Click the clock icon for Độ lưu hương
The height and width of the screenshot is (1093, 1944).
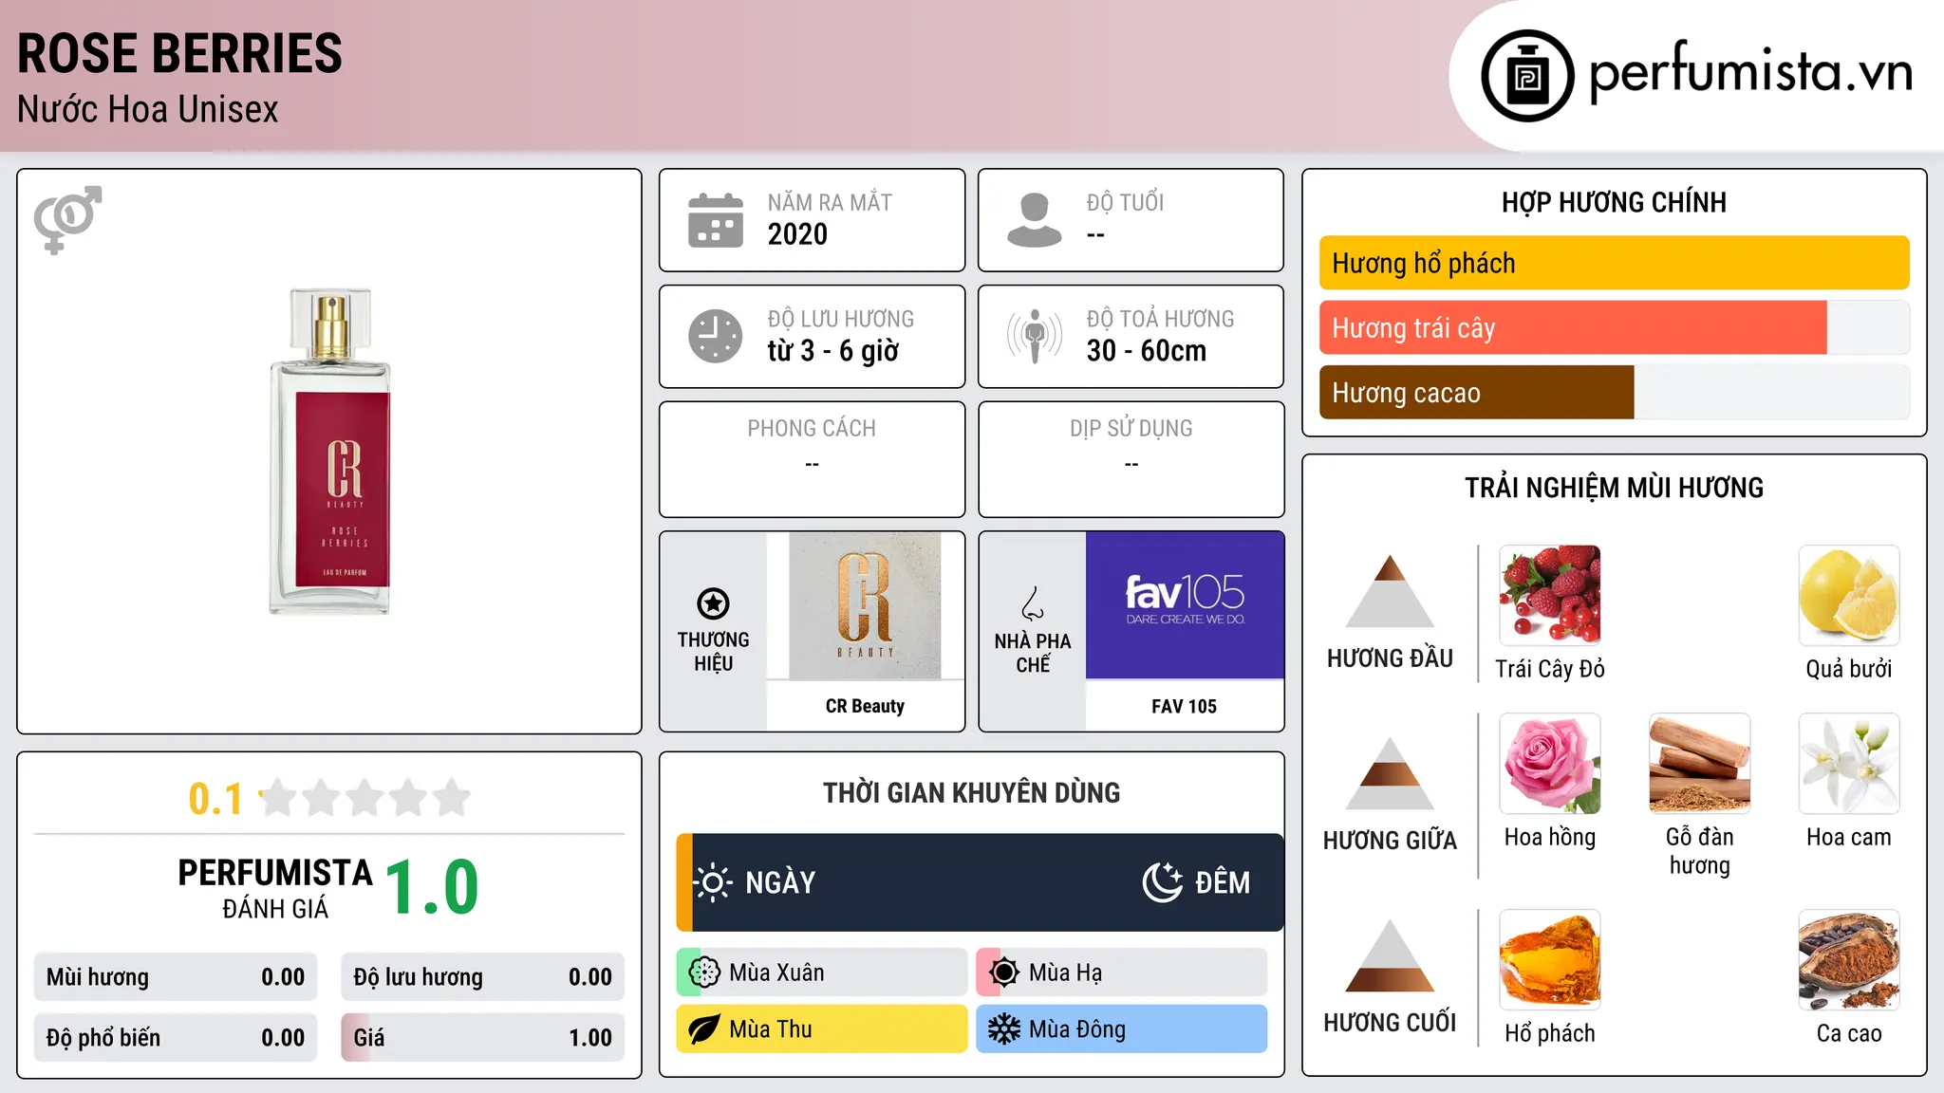coord(716,336)
